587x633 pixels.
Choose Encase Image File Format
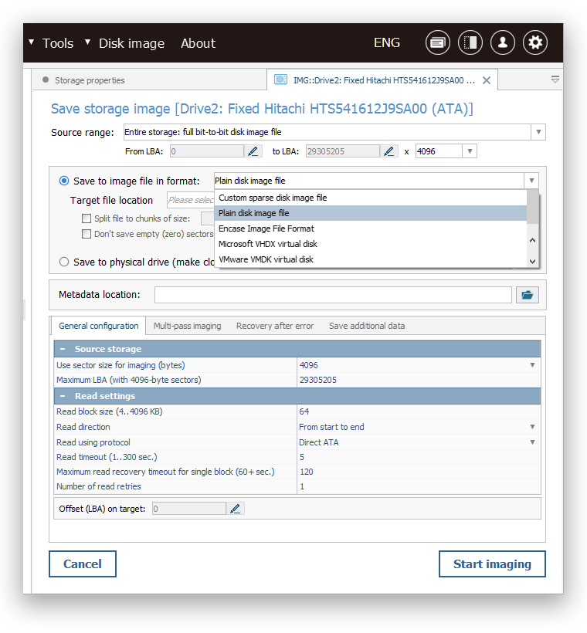point(371,228)
